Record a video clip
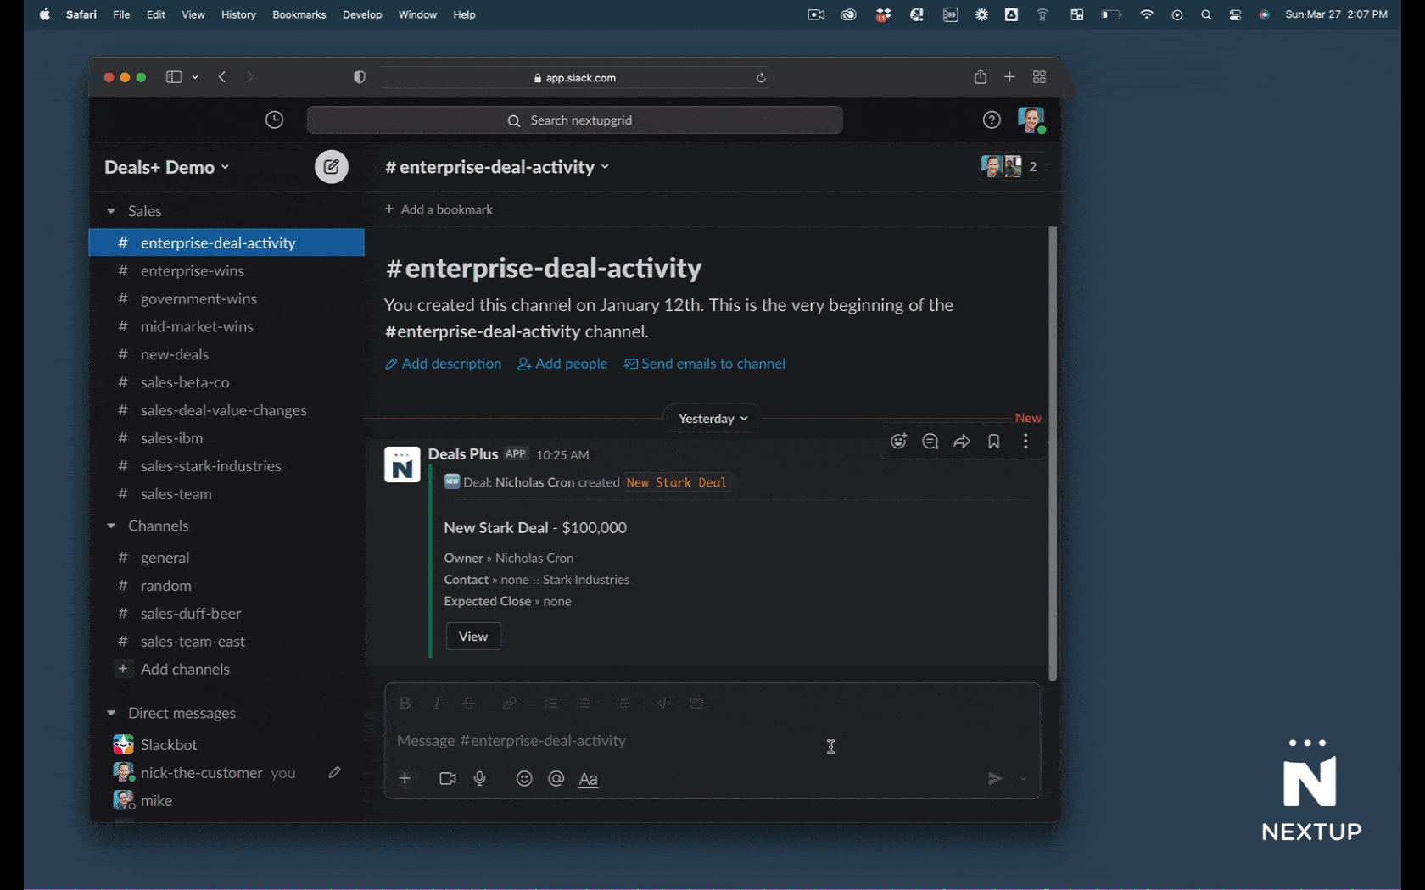Image resolution: width=1425 pixels, height=890 pixels. (x=448, y=779)
